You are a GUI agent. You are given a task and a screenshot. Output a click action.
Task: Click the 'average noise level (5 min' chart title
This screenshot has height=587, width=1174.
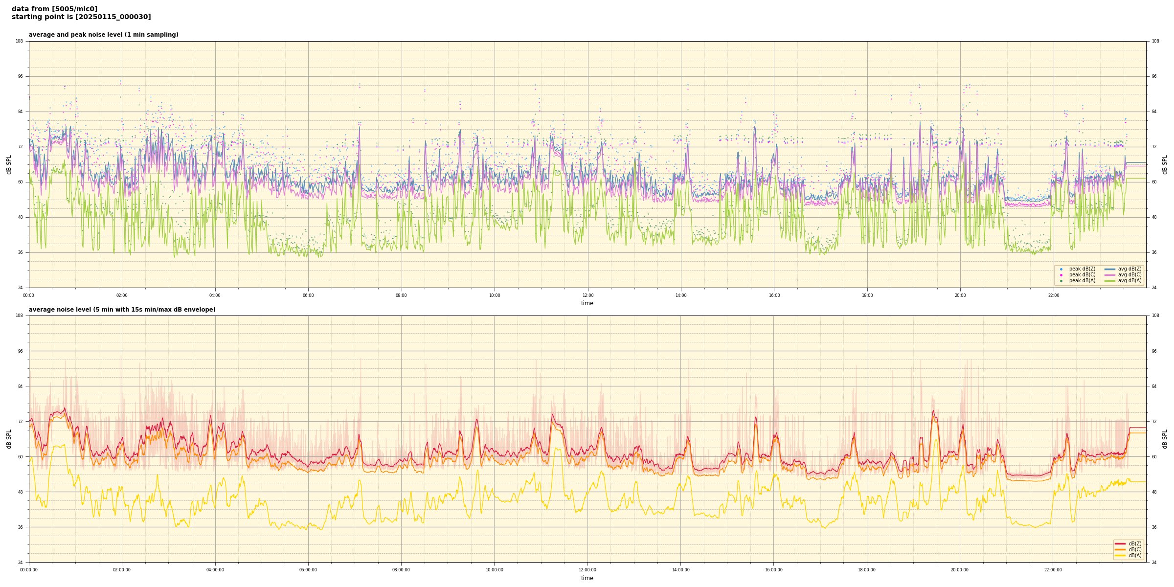(x=122, y=310)
